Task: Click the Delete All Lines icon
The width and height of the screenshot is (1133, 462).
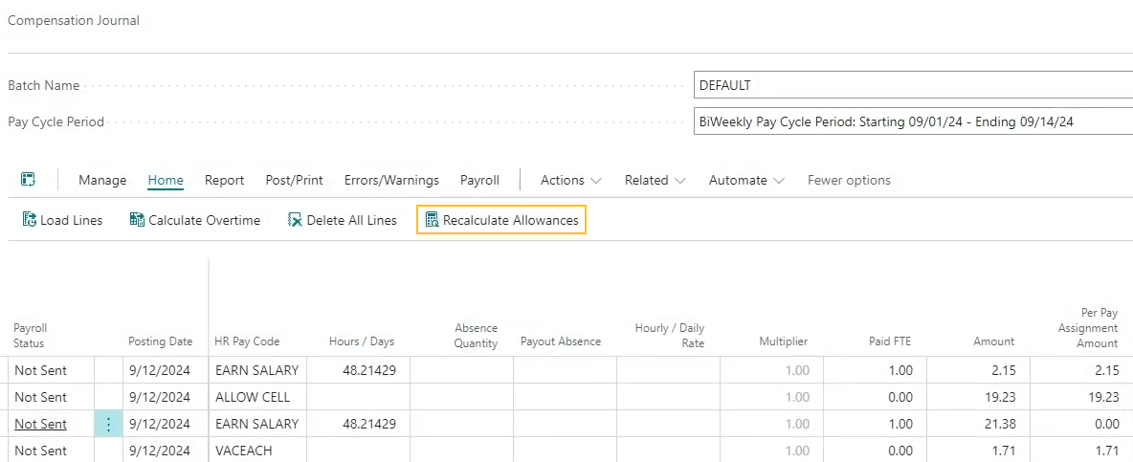Action: [x=296, y=220]
